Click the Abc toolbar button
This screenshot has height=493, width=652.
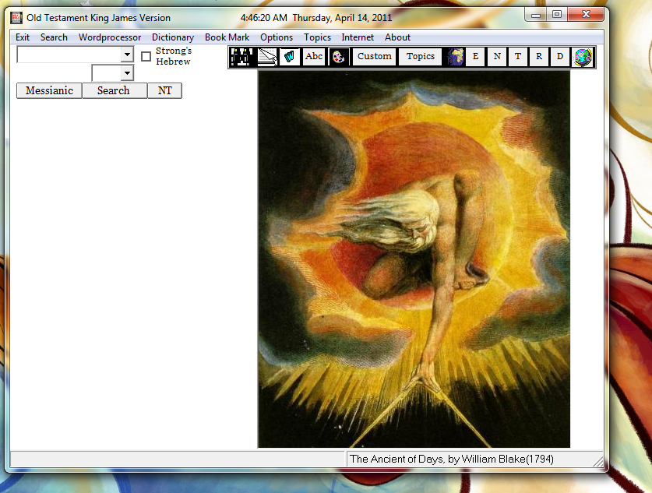pos(314,57)
